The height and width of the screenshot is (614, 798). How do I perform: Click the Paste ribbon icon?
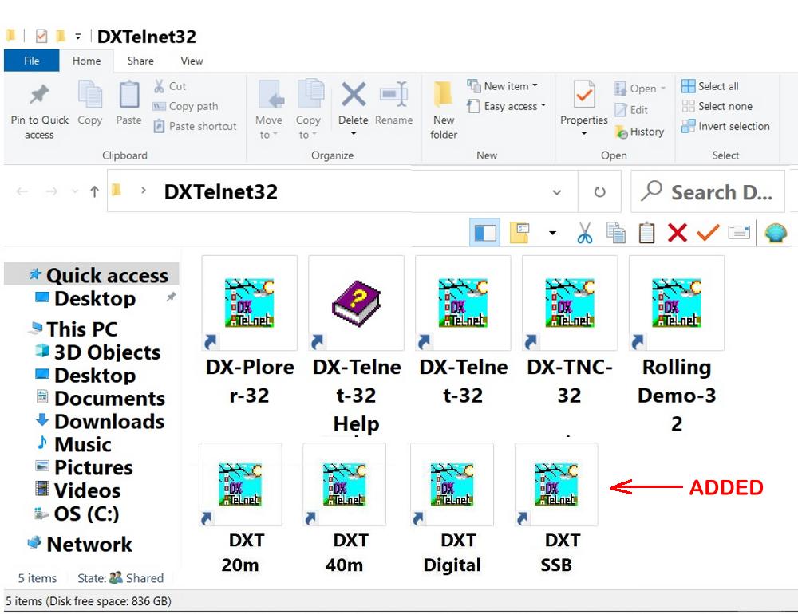coord(128,95)
